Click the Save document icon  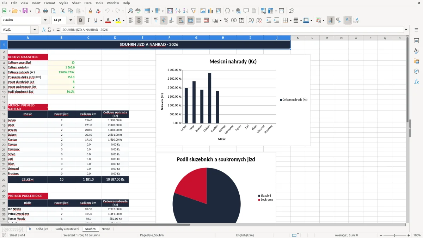click(25, 11)
